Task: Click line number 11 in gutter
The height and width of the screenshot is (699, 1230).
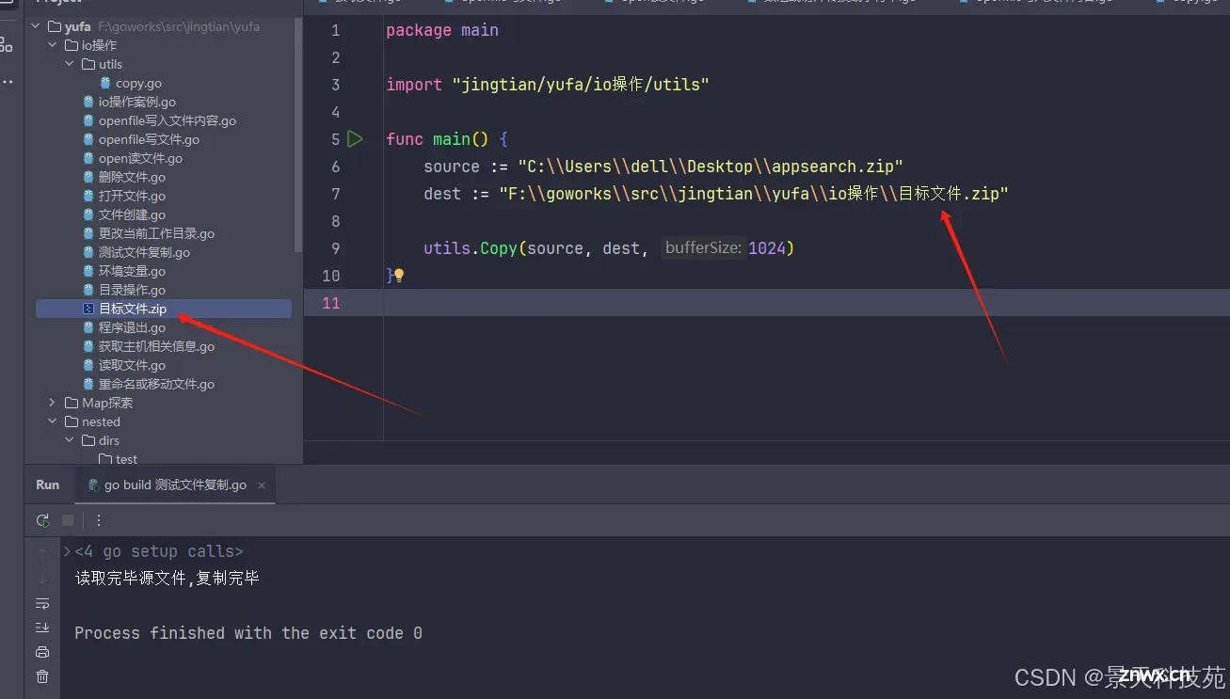Action: click(330, 303)
